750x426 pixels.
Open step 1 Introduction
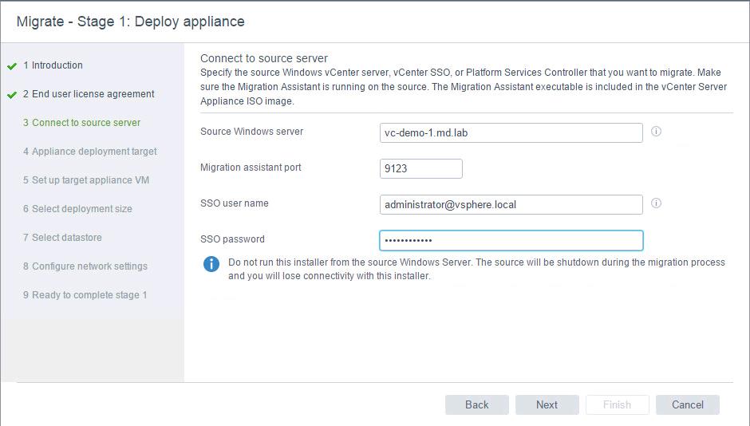click(x=53, y=65)
